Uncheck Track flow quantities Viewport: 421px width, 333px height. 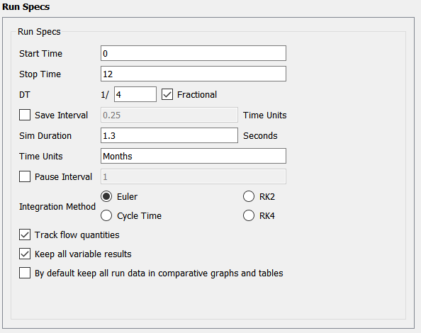coord(25,235)
